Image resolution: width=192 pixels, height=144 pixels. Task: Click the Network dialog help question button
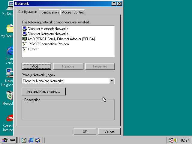tap(114, 4)
